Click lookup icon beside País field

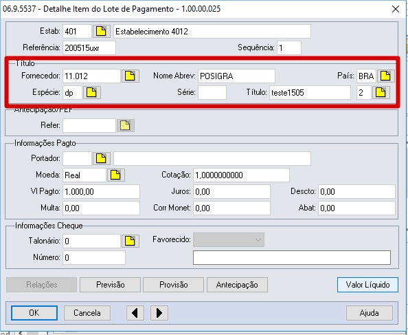click(385, 76)
